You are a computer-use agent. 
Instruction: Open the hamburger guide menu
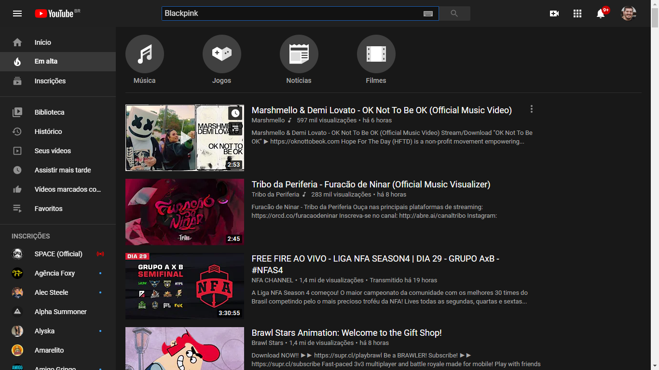click(x=17, y=13)
